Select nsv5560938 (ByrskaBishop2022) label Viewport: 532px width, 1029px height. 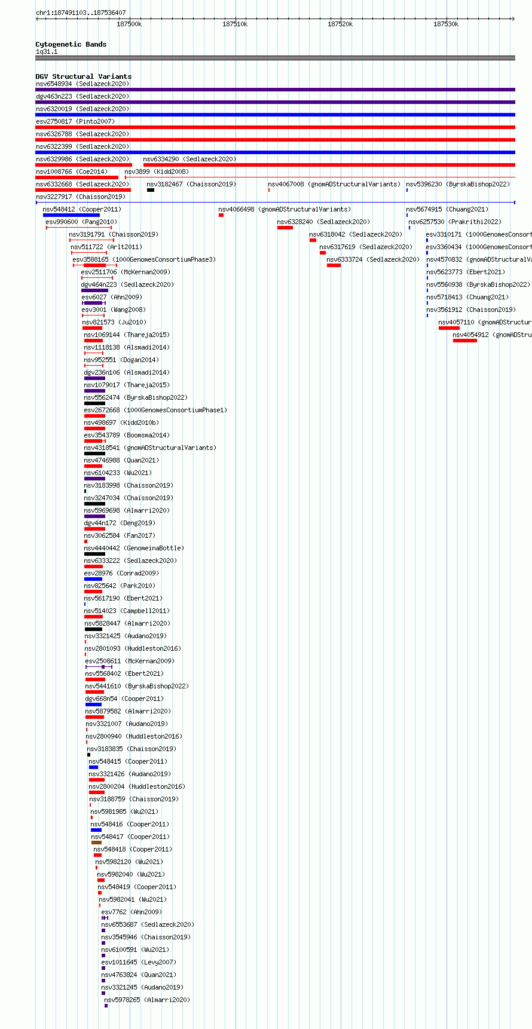479,284
